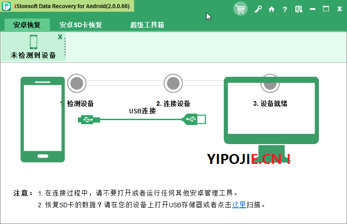Open the shopping cart purchase icon
This screenshot has height=224, width=347.
[241, 9]
